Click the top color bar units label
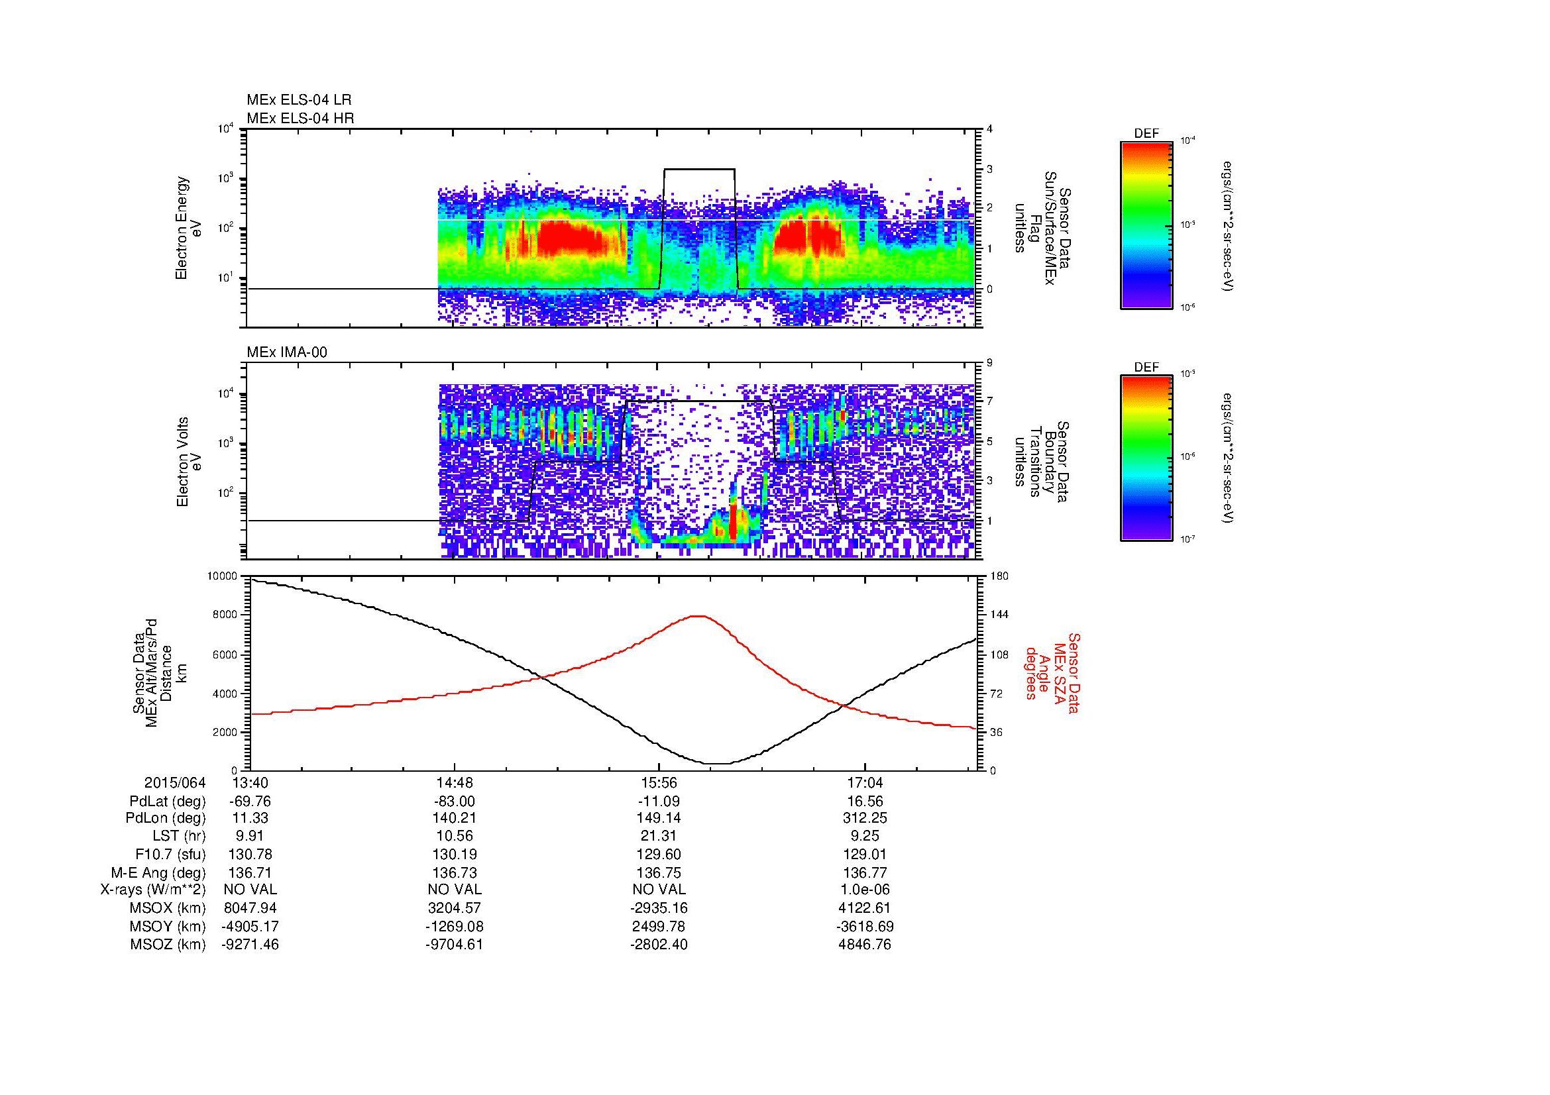 click(x=1229, y=225)
